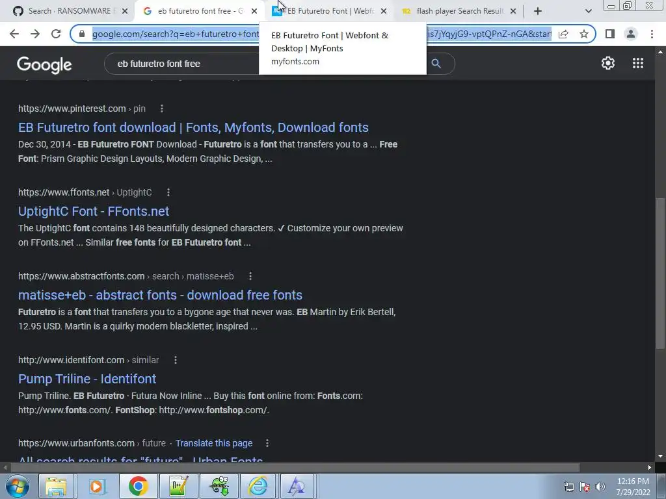Open options menu for the Pinterest result
Screen dimensions: 666x499
[162, 109]
